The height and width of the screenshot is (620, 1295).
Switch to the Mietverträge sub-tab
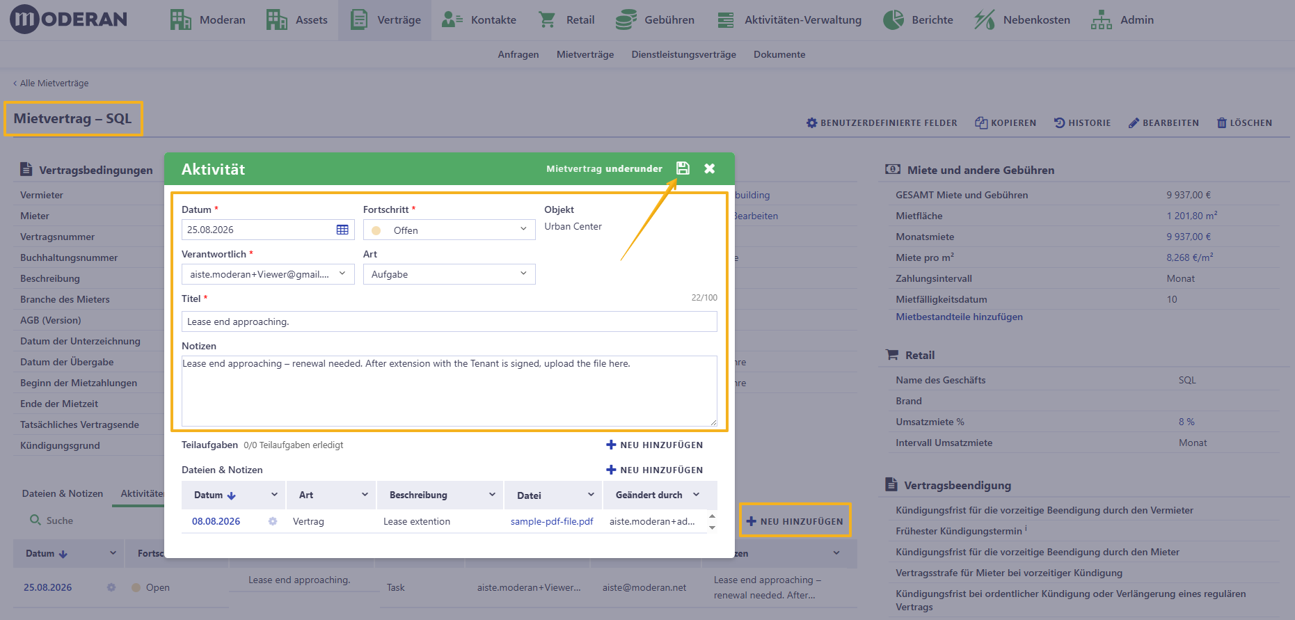point(585,54)
